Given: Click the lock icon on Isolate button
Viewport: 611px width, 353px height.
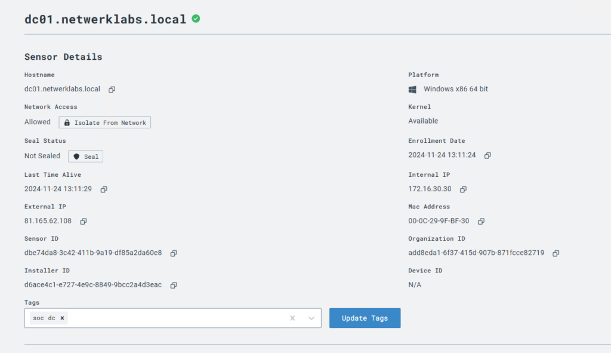Looking at the screenshot, I should [67, 122].
